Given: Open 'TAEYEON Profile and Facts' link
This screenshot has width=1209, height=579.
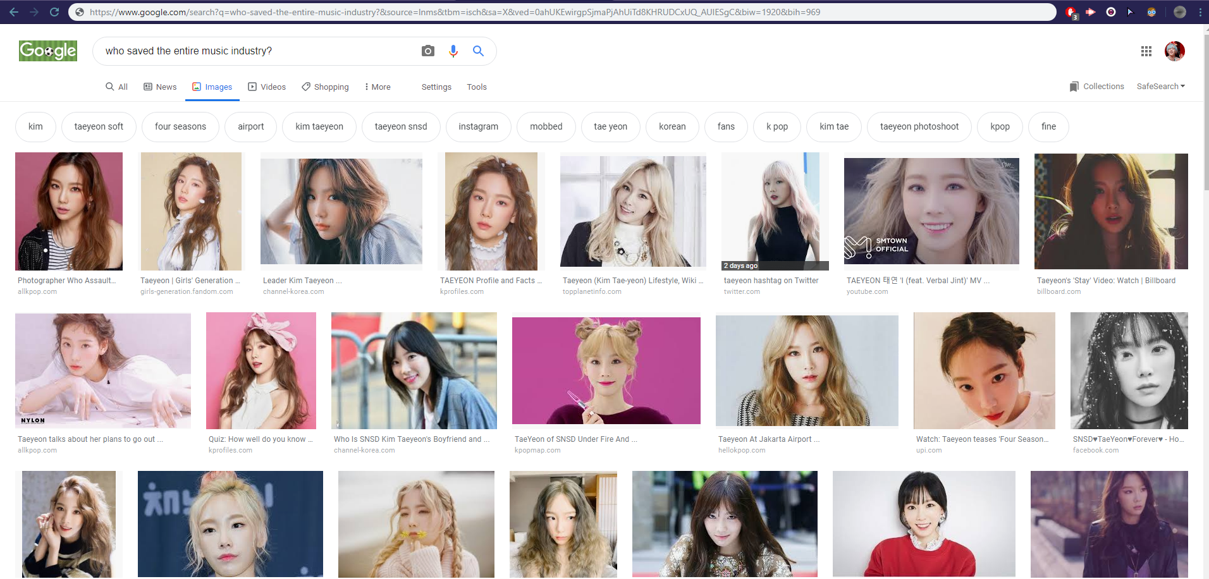Looking at the screenshot, I should (x=491, y=281).
